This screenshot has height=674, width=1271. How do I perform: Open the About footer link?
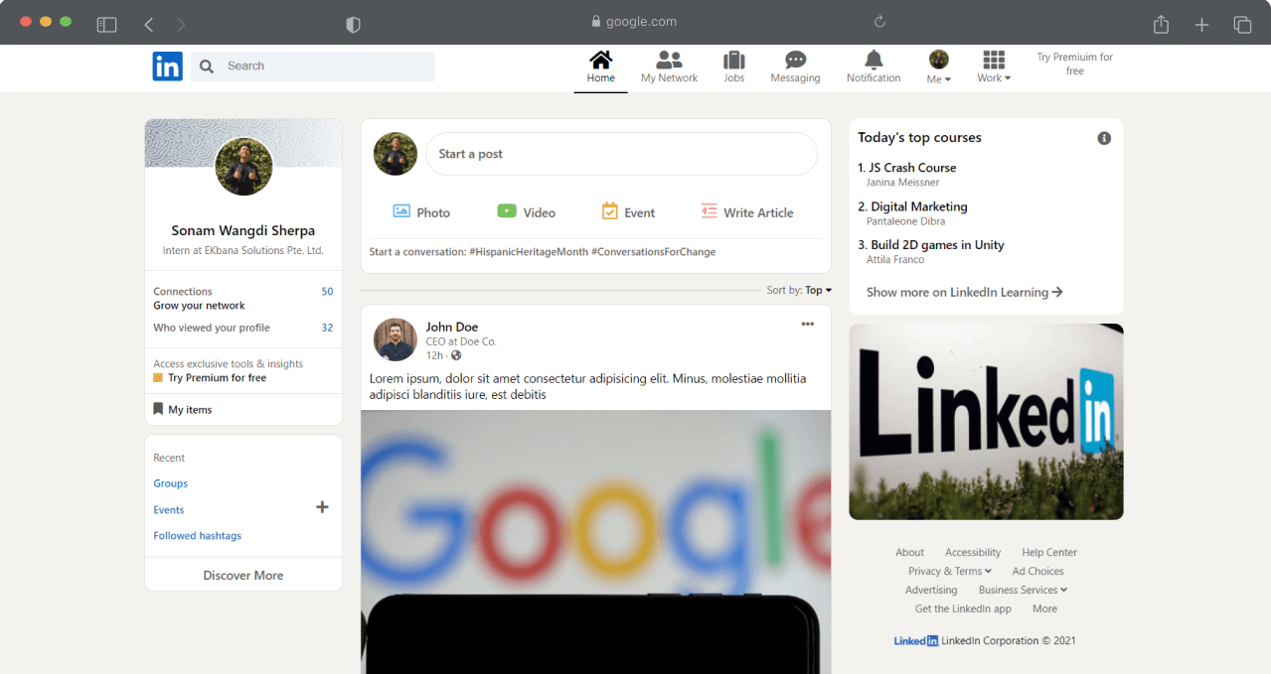tap(909, 553)
